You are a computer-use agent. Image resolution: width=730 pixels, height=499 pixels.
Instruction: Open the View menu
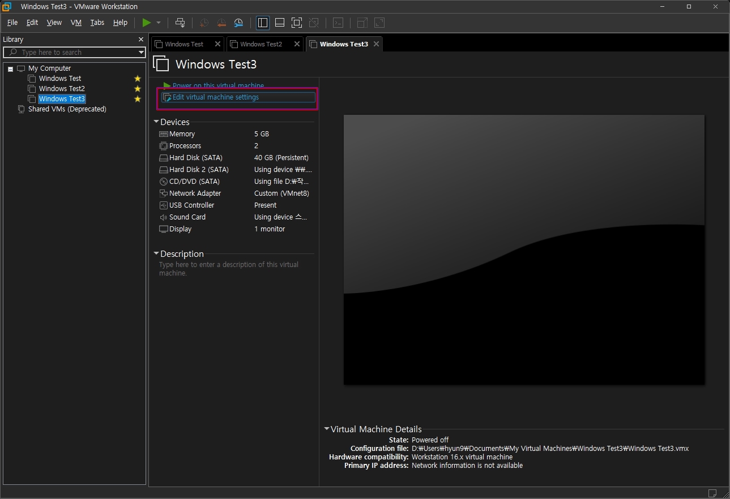coord(54,23)
